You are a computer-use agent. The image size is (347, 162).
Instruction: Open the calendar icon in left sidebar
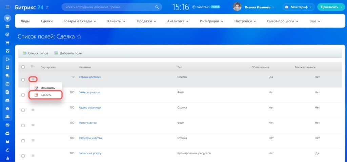coord(7,84)
